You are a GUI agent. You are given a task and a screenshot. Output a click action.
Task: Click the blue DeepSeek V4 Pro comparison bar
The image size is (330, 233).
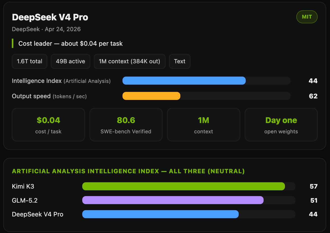(160, 214)
